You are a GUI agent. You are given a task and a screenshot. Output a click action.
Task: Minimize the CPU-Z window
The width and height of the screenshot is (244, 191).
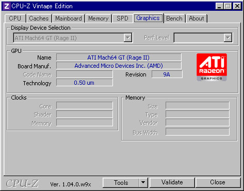pyautogui.click(x=219, y=6)
